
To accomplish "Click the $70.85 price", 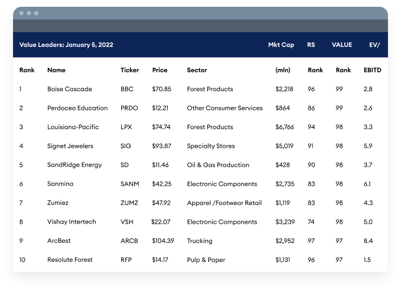I will point(161,89).
